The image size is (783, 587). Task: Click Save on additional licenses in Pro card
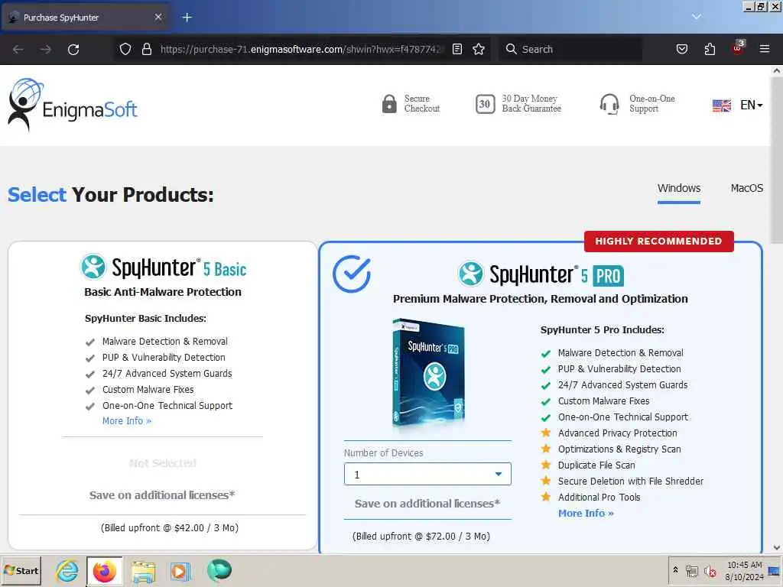pyautogui.click(x=427, y=504)
